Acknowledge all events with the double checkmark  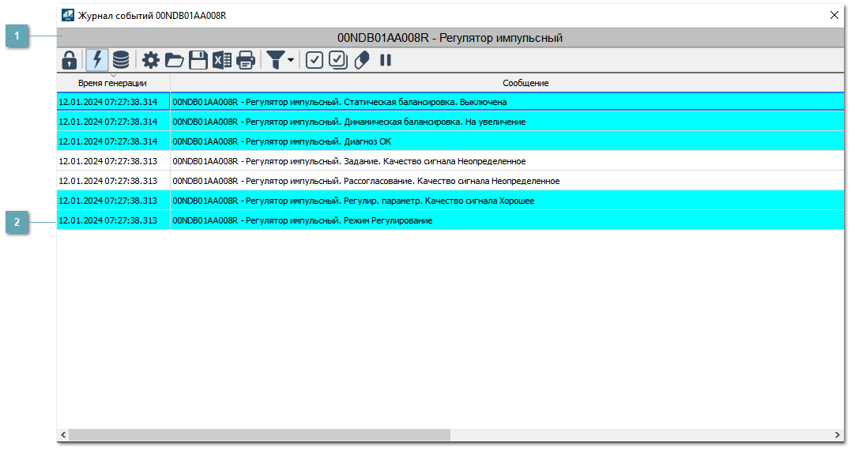tap(338, 60)
